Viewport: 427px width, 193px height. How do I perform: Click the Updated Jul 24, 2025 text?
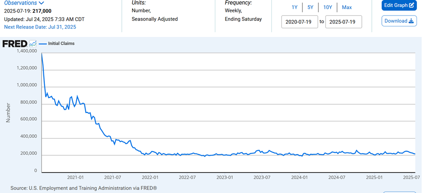pyautogui.click(x=44, y=19)
